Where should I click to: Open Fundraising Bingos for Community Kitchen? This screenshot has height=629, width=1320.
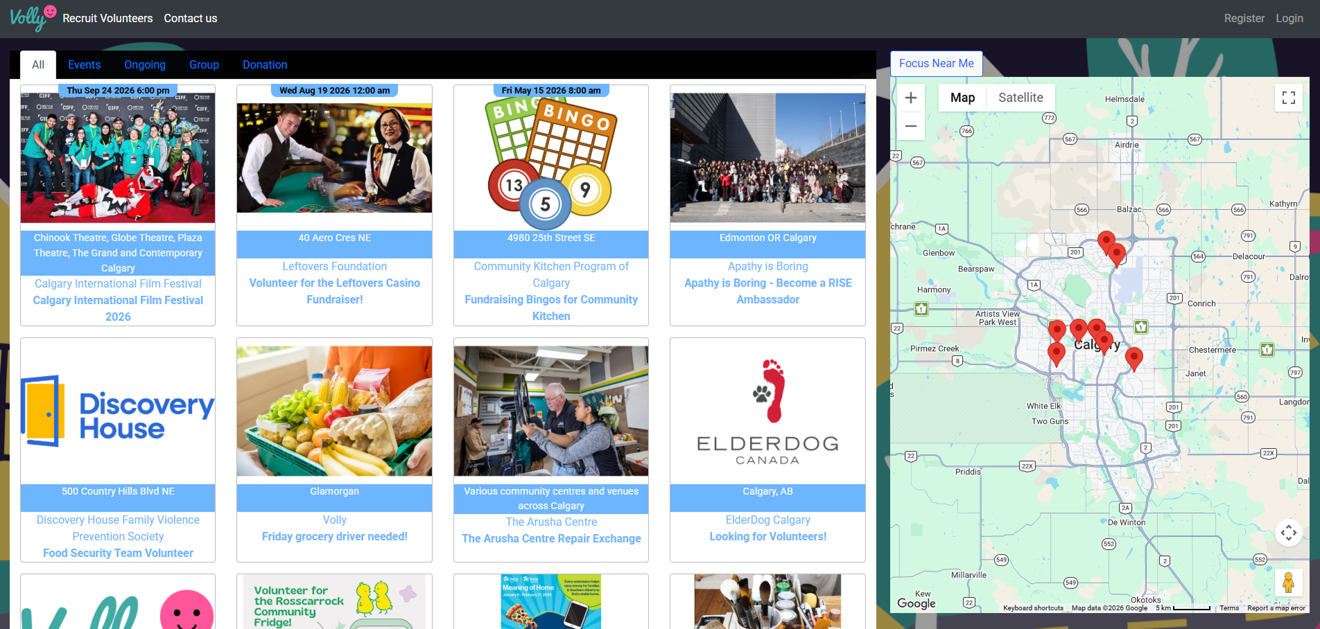point(551,308)
